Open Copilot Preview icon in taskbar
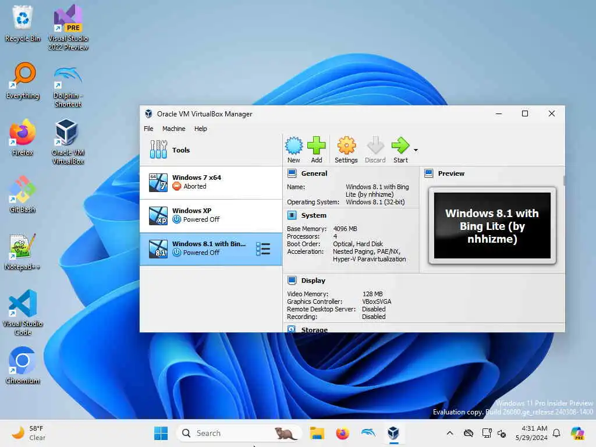596x447 pixels. [x=577, y=433]
